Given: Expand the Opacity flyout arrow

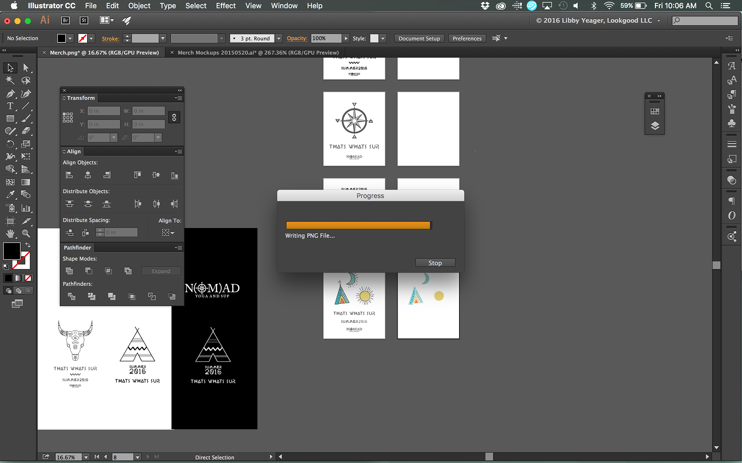Looking at the screenshot, I should click(x=346, y=38).
